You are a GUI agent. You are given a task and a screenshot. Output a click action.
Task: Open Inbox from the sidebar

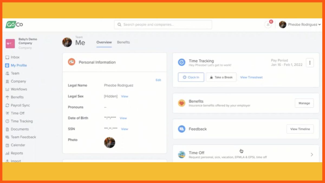coord(15,57)
